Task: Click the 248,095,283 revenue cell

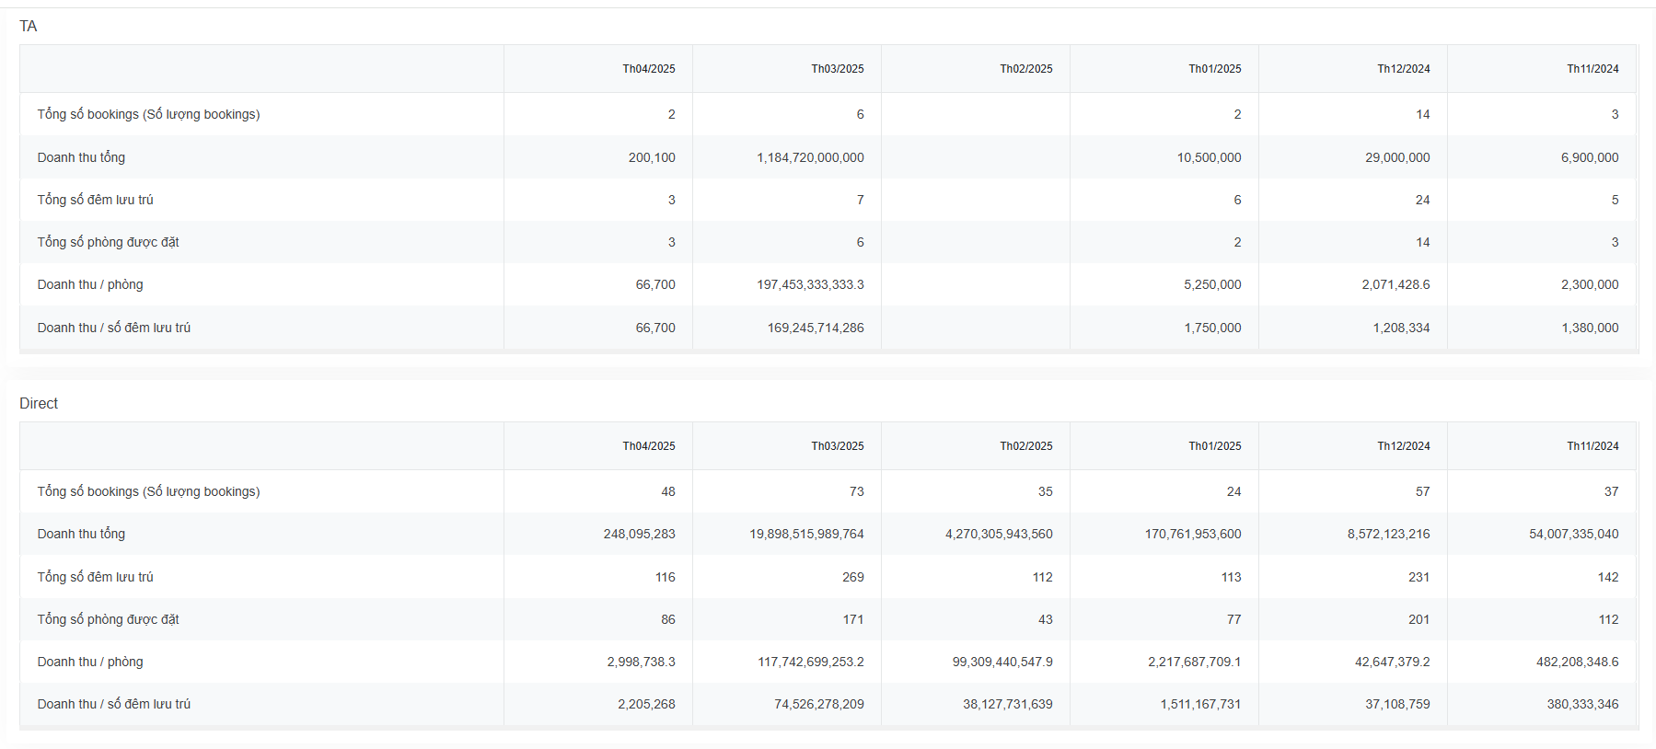Action: (639, 534)
